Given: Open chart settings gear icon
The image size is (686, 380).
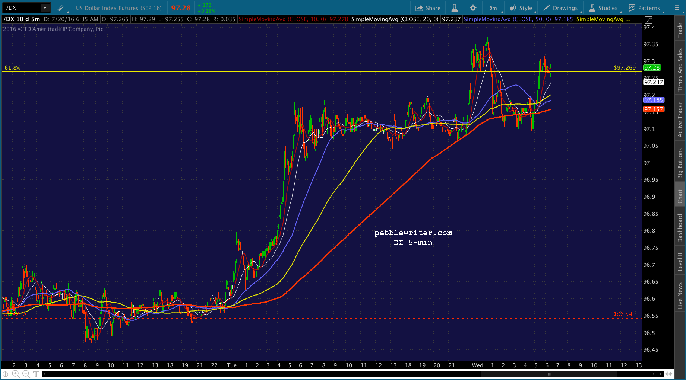Looking at the screenshot, I should 473,8.
